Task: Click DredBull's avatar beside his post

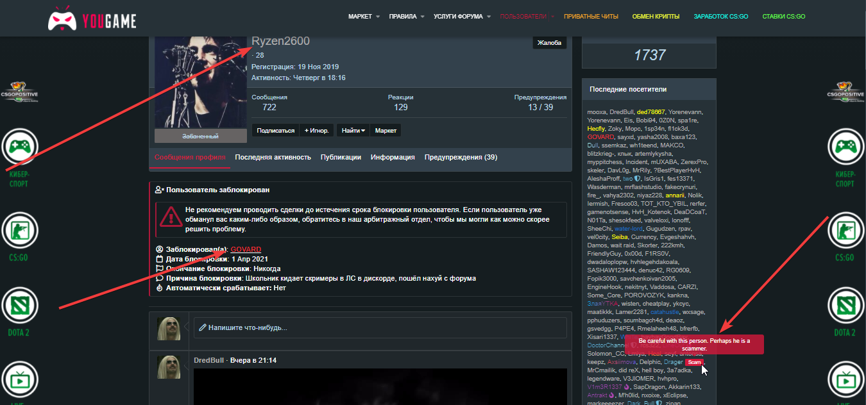Action: pos(169,367)
